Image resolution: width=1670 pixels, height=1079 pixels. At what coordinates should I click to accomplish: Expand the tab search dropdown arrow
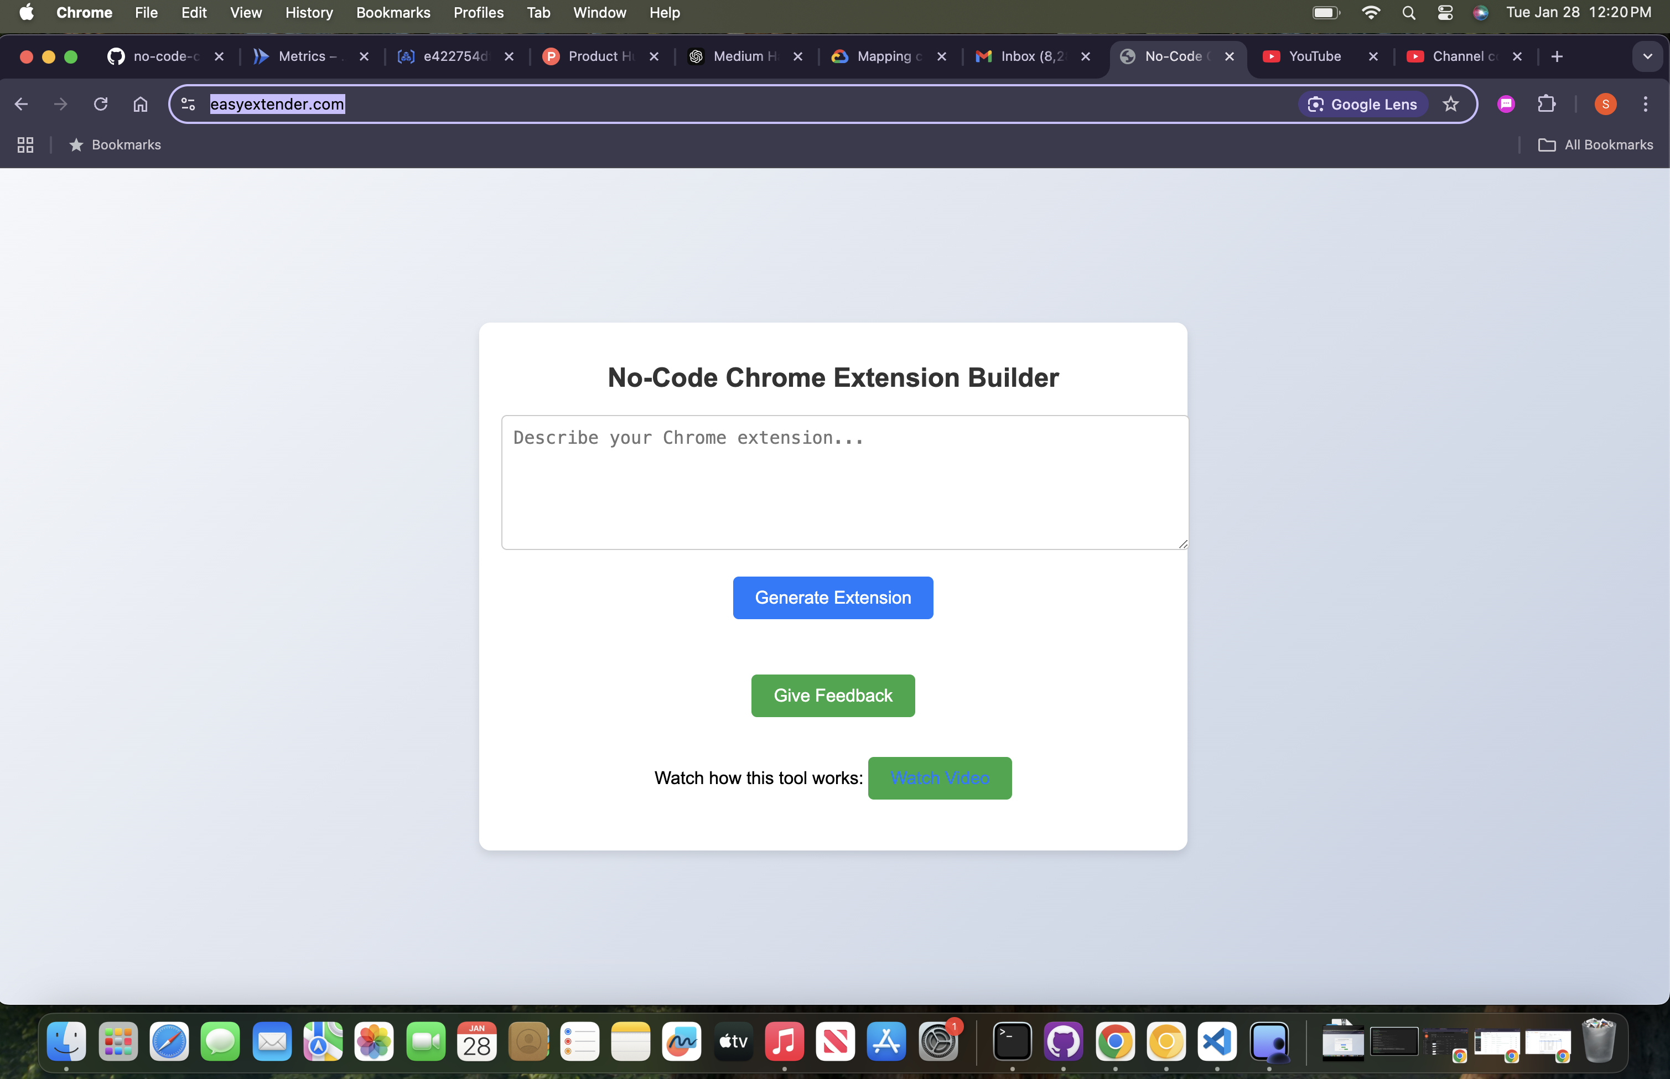click(1647, 57)
